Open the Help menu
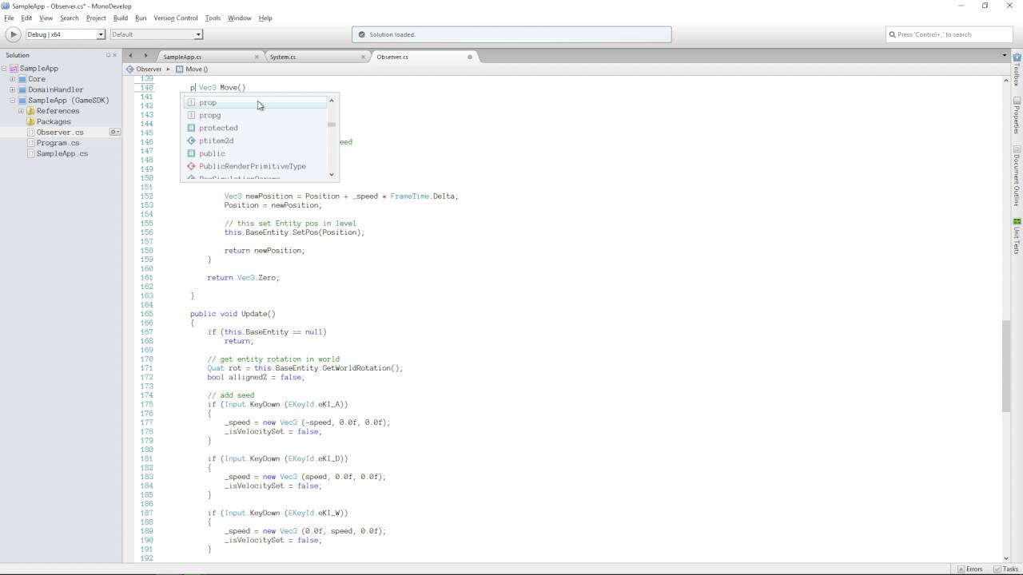The height and width of the screenshot is (575, 1023). click(265, 18)
